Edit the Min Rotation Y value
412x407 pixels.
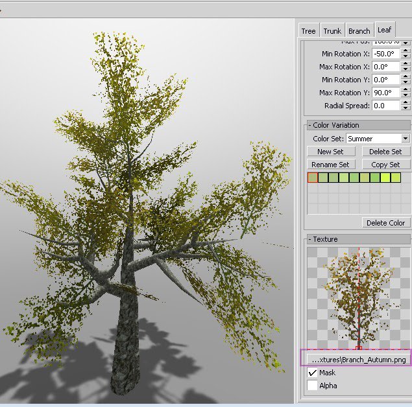pos(386,80)
